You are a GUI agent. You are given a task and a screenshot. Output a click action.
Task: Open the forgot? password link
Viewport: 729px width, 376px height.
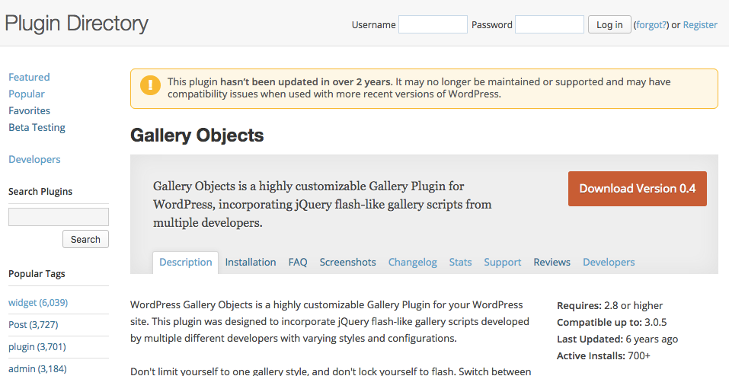pyautogui.click(x=651, y=25)
